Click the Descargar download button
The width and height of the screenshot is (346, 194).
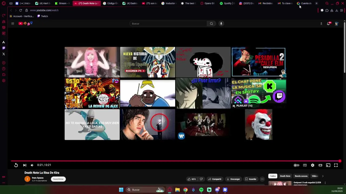[233, 179]
